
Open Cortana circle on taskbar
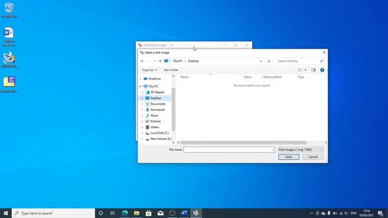[x=101, y=213]
